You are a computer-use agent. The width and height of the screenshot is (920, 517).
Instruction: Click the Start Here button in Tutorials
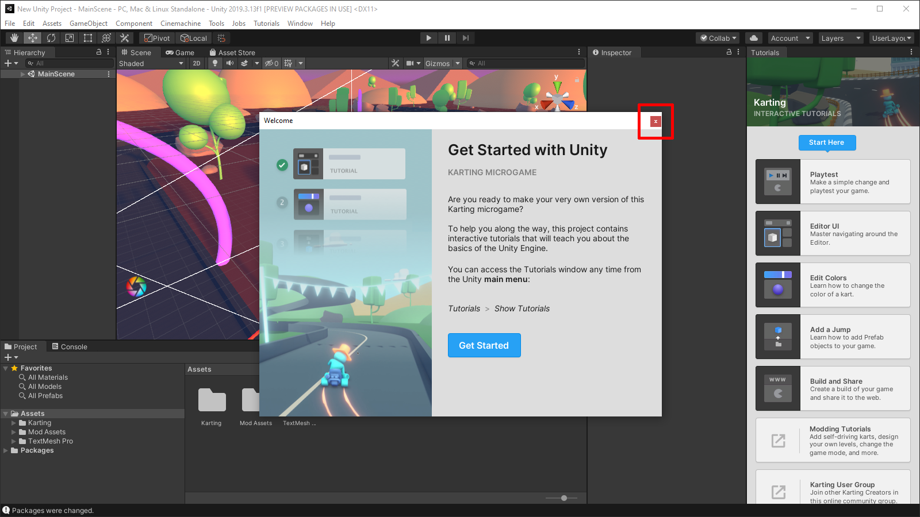pyautogui.click(x=826, y=142)
